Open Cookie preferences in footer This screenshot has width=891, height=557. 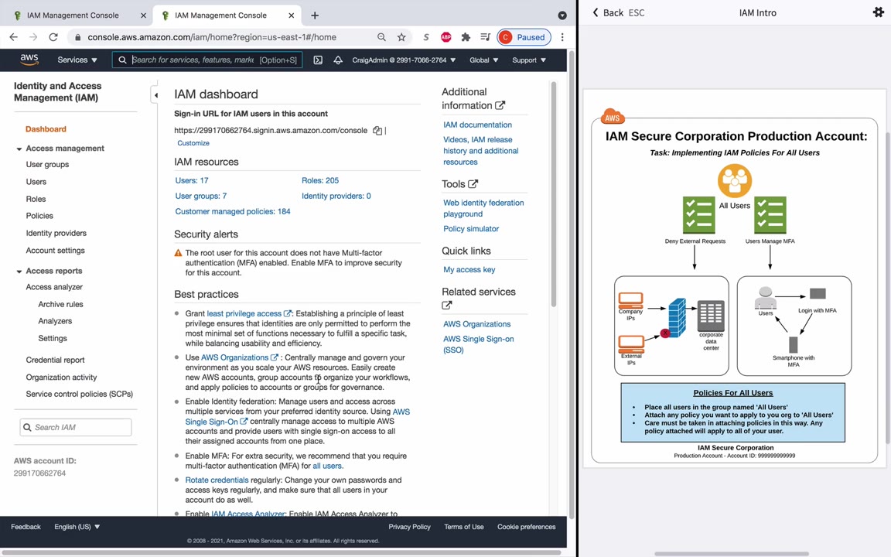(526, 527)
